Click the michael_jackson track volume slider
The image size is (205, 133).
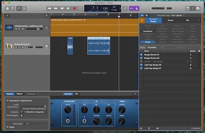tap(35, 29)
